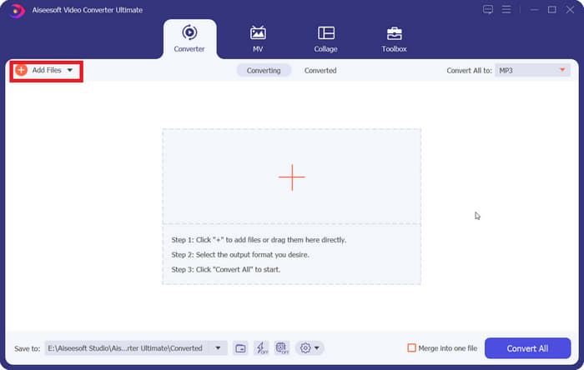Open the Collage tab

(x=325, y=38)
